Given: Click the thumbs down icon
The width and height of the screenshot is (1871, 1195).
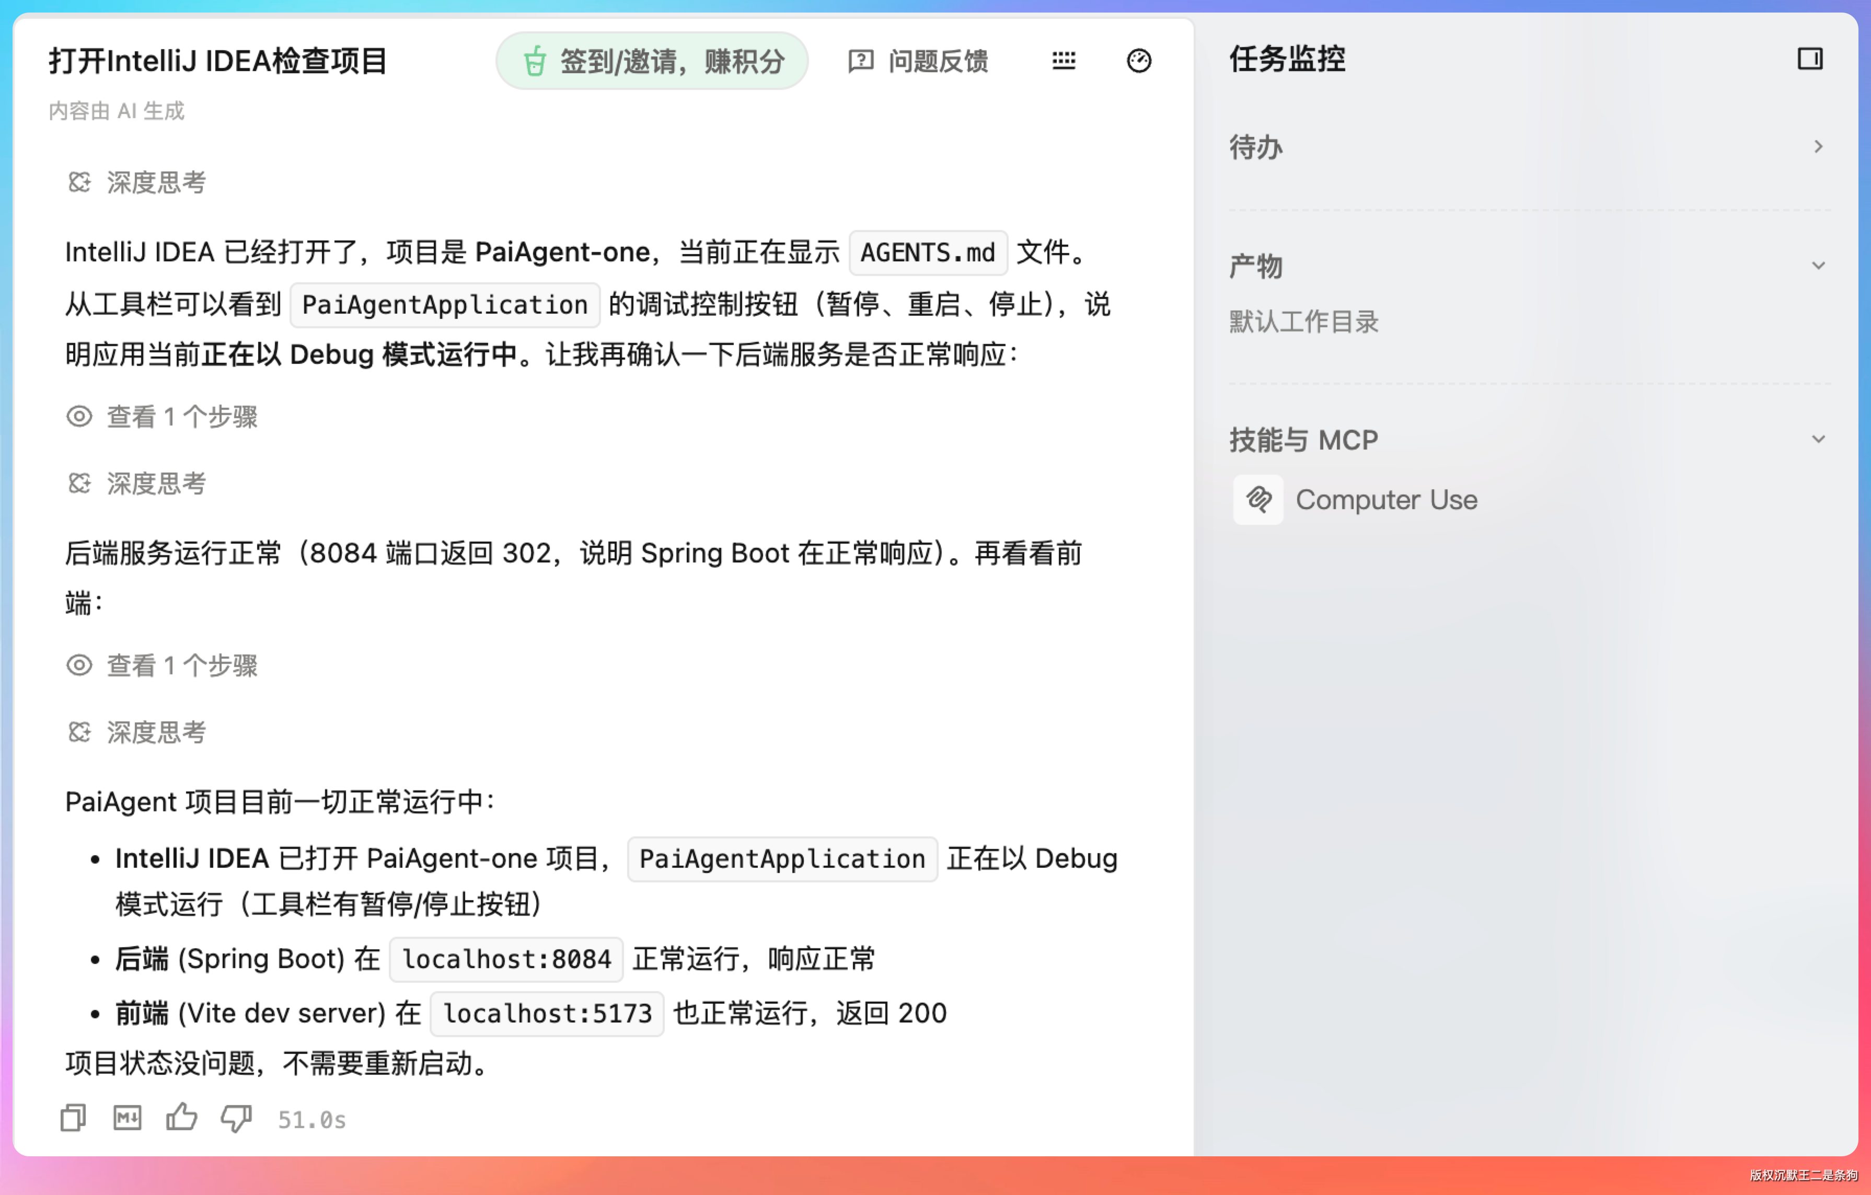Looking at the screenshot, I should tap(236, 1119).
